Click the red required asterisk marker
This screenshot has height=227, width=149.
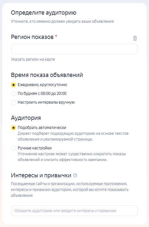click(56, 36)
